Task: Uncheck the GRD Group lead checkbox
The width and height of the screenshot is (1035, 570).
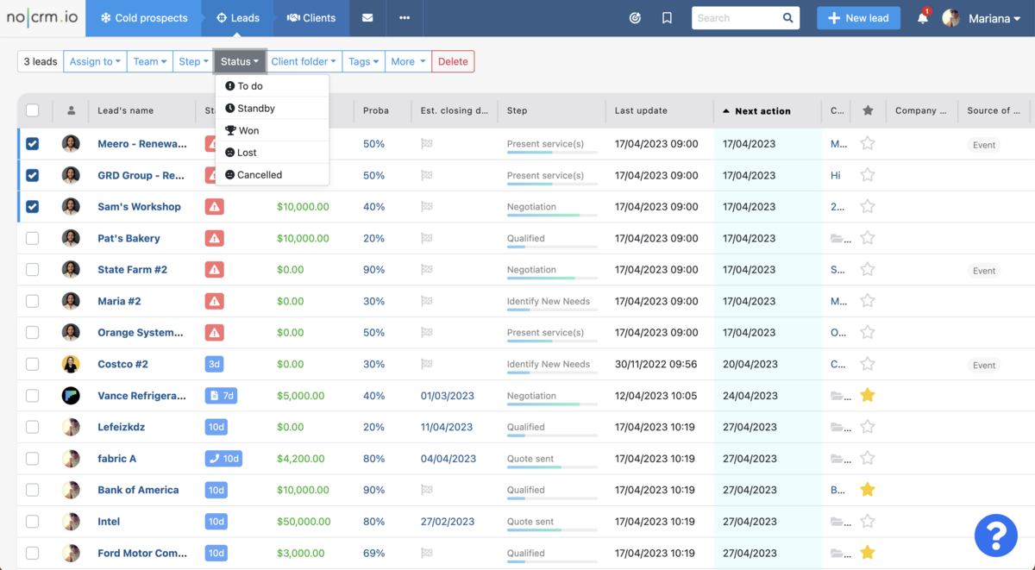Action: pos(32,175)
